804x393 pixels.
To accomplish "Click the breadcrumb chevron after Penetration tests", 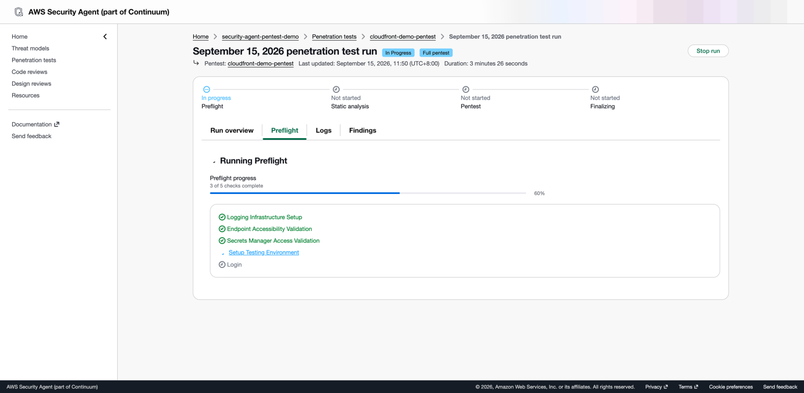I will (x=364, y=36).
